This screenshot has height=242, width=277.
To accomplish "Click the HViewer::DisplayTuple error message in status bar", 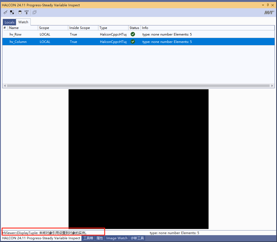I will tap(45, 233).
